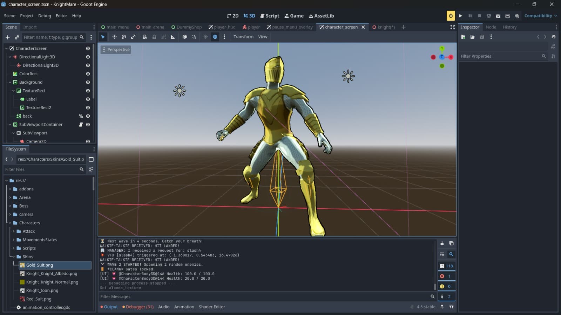Switch to the player_hud scene tab
This screenshot has height=315, width=561.
222,27
